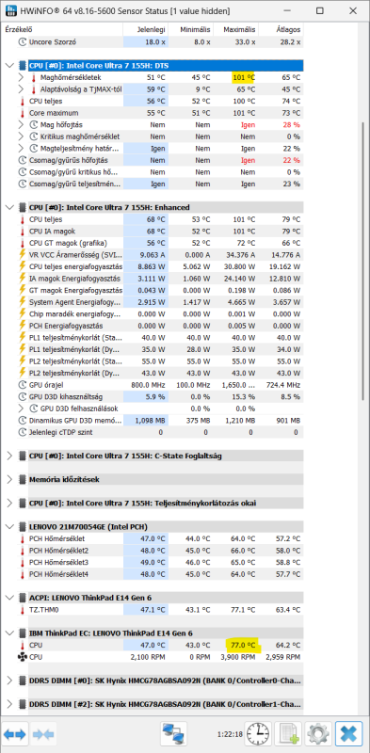Screen dimensions: 370x753
Task: Click the expand sensors blue arrows button
Action: (x=15, y=733)
